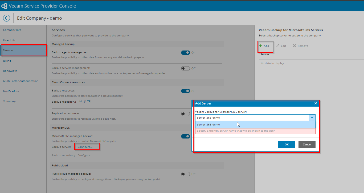Click the bitib (1 TB) repository link

(x=84, y=102)
